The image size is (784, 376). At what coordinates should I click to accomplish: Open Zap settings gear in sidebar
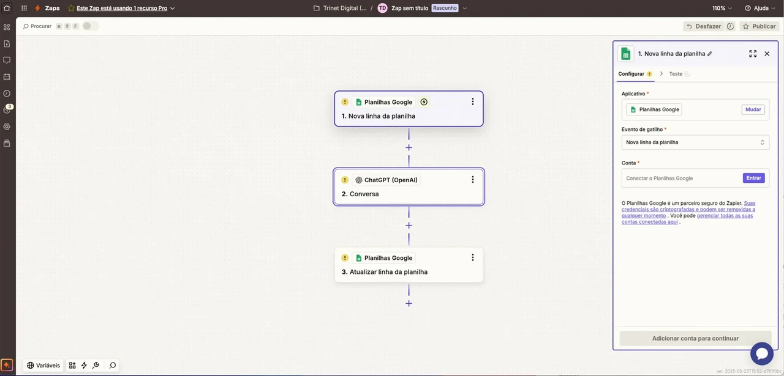tap(7, 126)
